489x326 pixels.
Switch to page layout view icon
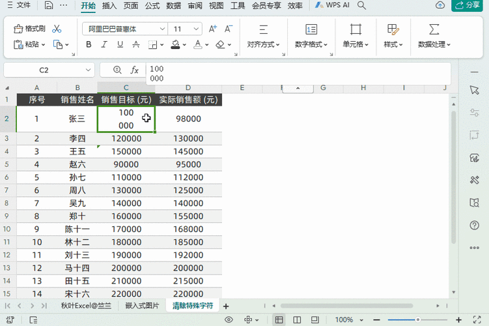tap(315, 319)
